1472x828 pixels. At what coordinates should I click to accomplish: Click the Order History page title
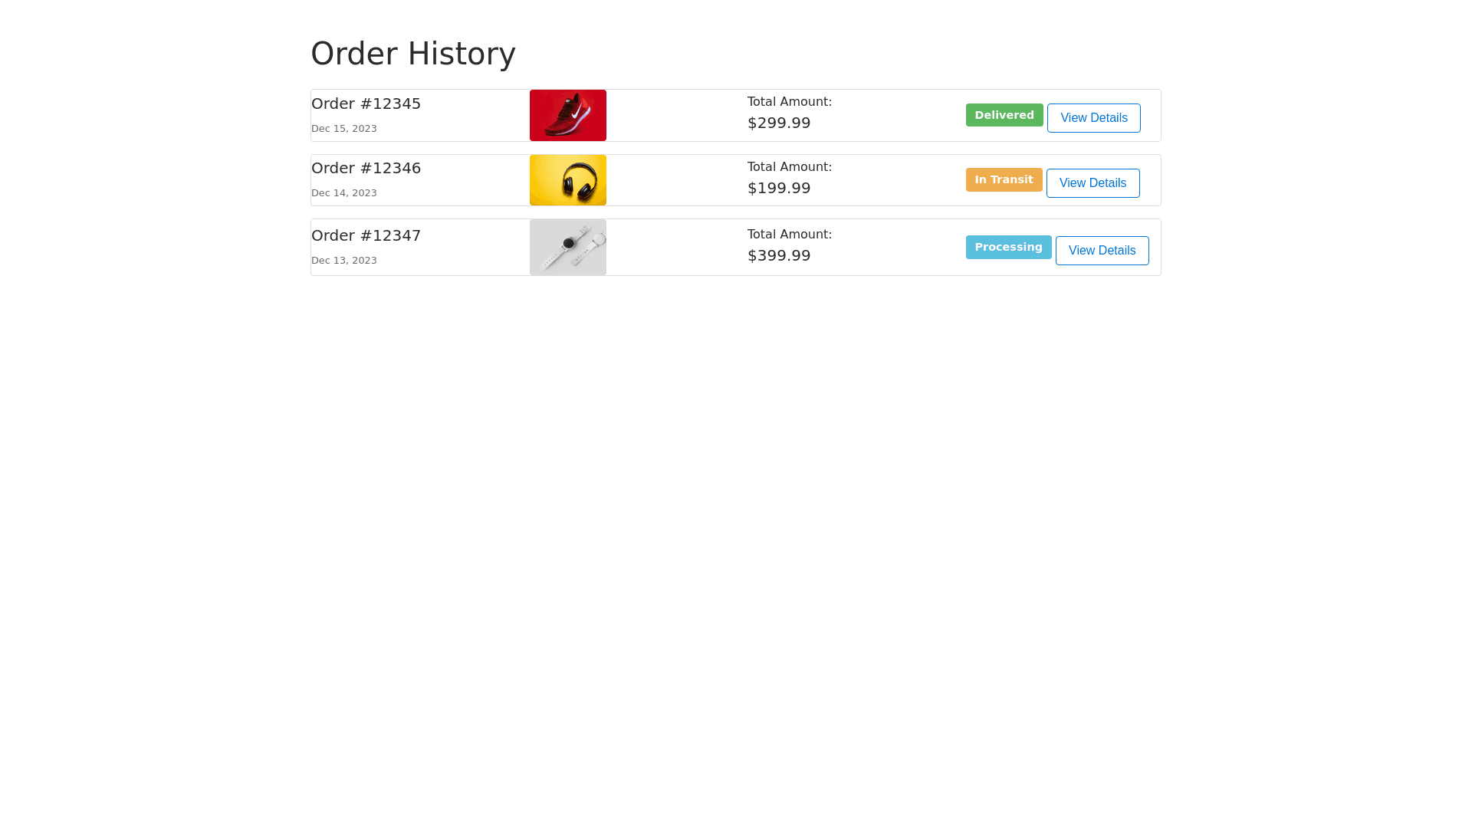[x=412, y=54]
